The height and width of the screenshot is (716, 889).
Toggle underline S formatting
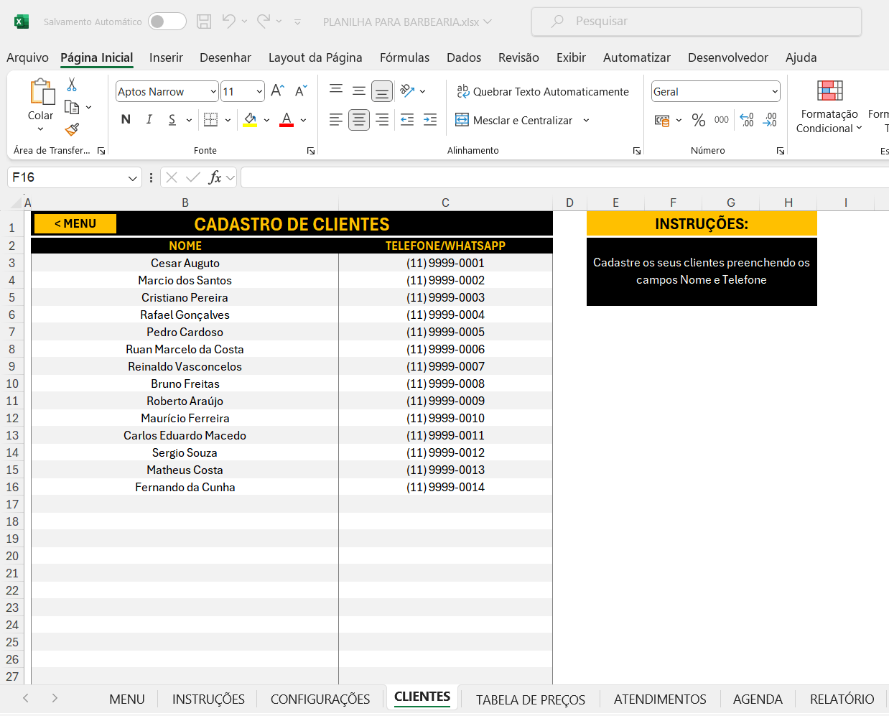(172, 120)
